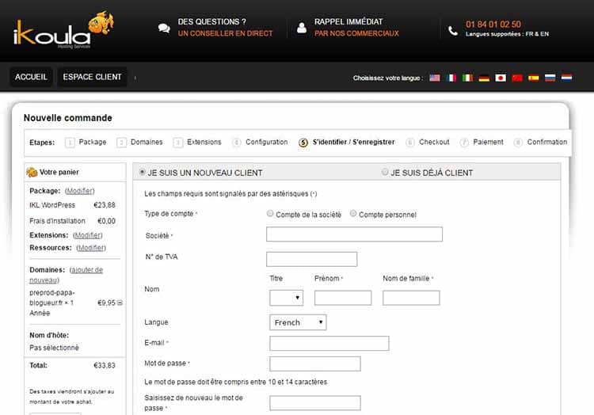Click into the E-mail input field
This screenshot has width=594, height=415.
[x=329, y=343]
